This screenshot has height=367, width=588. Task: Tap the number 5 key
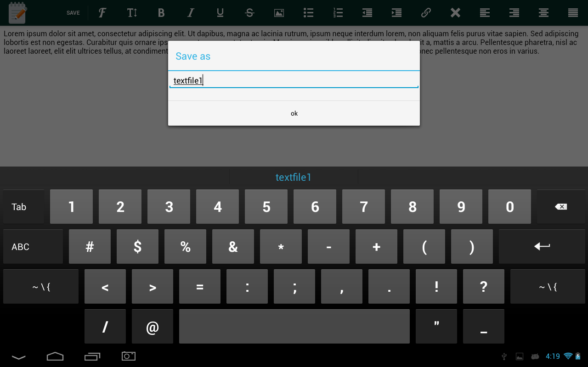pyautogui.click(x=266, y=207)
